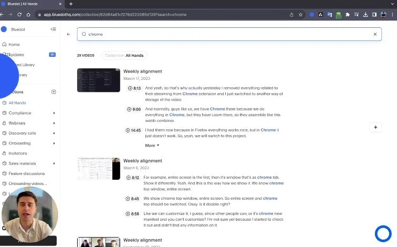The width and height of the screenshot is (397, 247).
Task: Open tab search dropdown arrow
Action: (392, 4)
